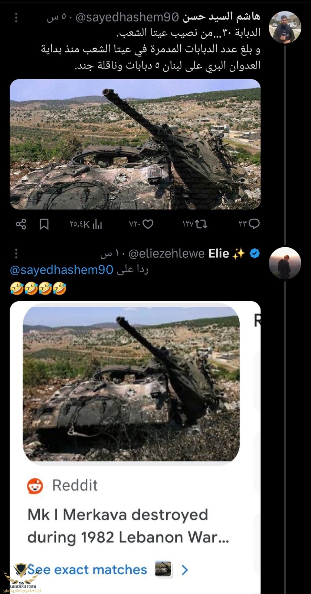Image resolution: width=311 pixels, height=594 pixels.
Task: Open the destroyed tank photo in first tweet
Action: [x=135, y=144]
